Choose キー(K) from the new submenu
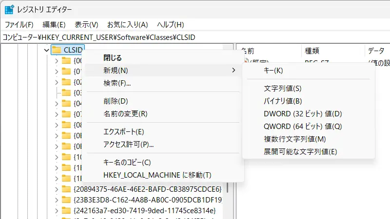The width and height of the screenshot is (390, 219). [x=273, y=71]
